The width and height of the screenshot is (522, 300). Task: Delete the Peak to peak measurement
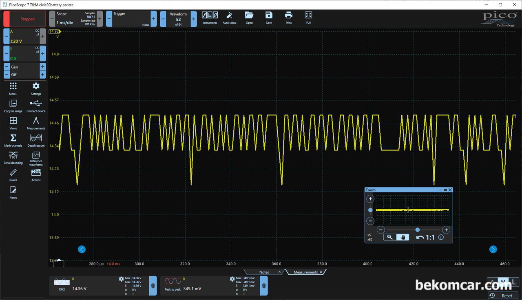coord(264,286)
